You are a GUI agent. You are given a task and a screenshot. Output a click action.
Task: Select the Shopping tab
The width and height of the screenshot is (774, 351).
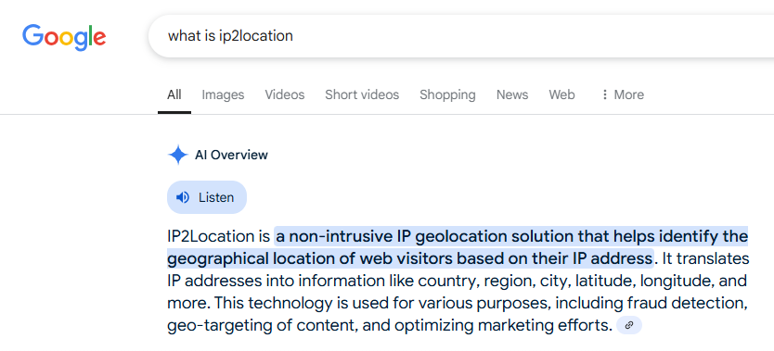point(447,94)
